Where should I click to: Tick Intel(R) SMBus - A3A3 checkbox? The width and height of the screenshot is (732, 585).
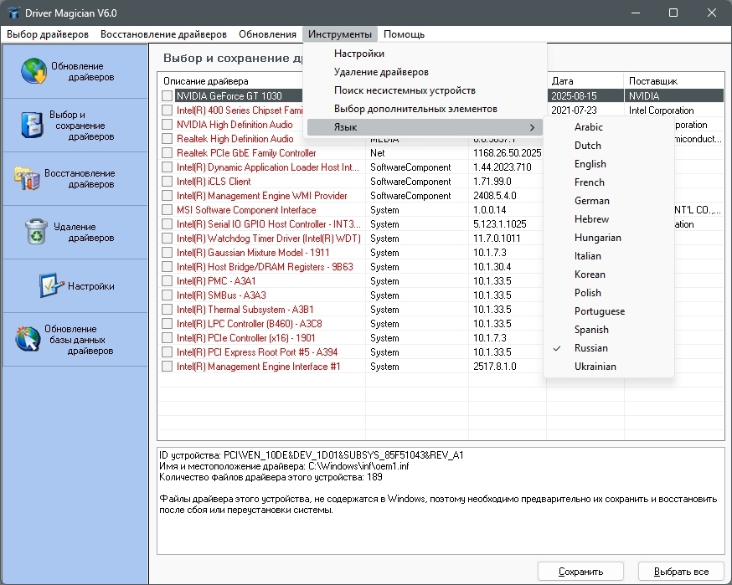[x=168, y=295]
